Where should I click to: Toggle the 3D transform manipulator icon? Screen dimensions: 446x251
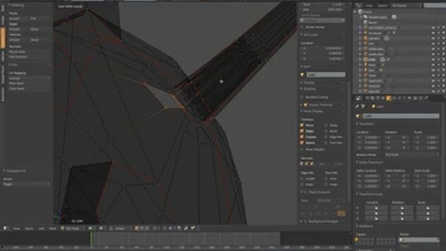tap(111, 228)
